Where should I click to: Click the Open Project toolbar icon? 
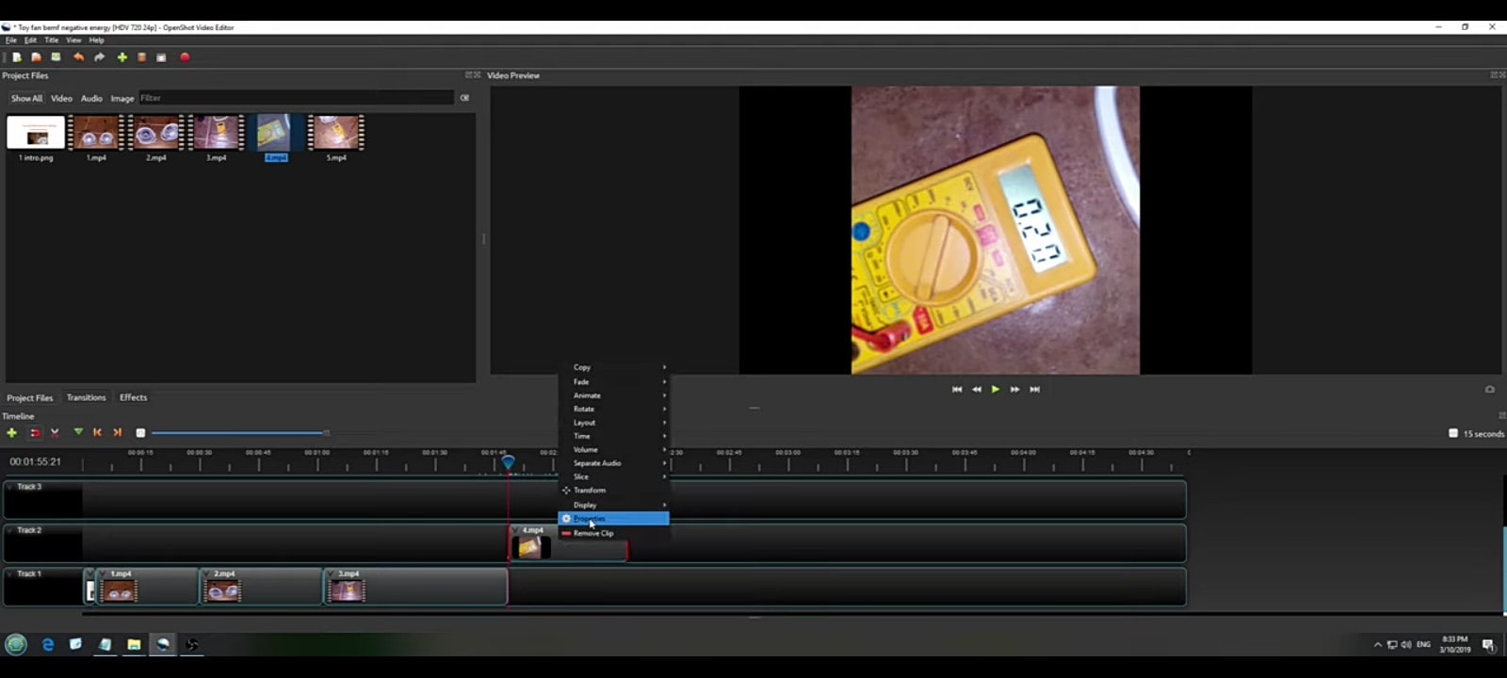point(37,57)
